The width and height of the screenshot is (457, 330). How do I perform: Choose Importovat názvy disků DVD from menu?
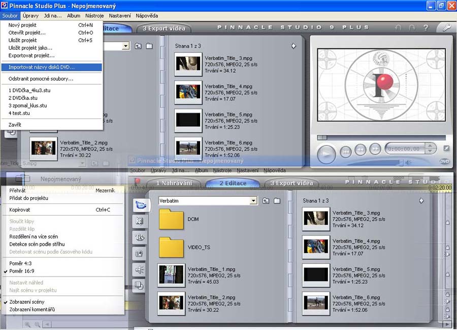[x=41, y=67]
